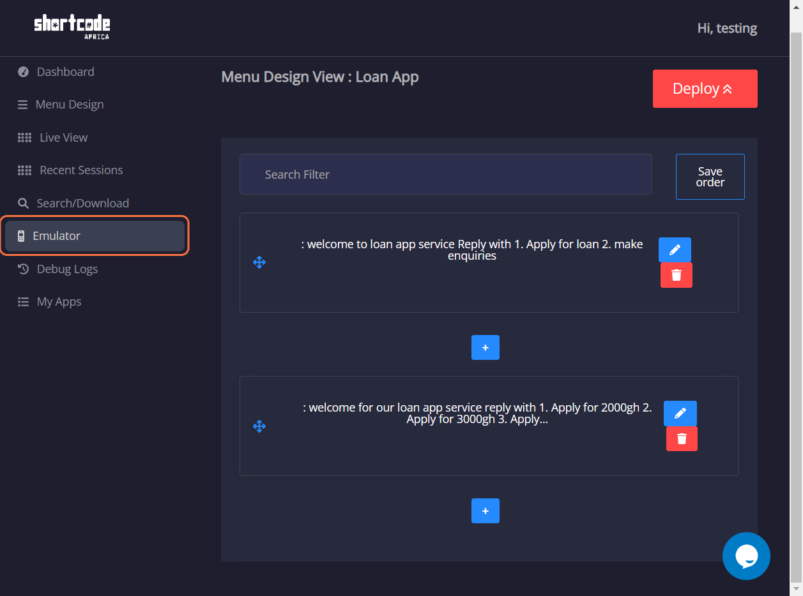Open the Emulator
803x596 pixels.
coord(95,236)
